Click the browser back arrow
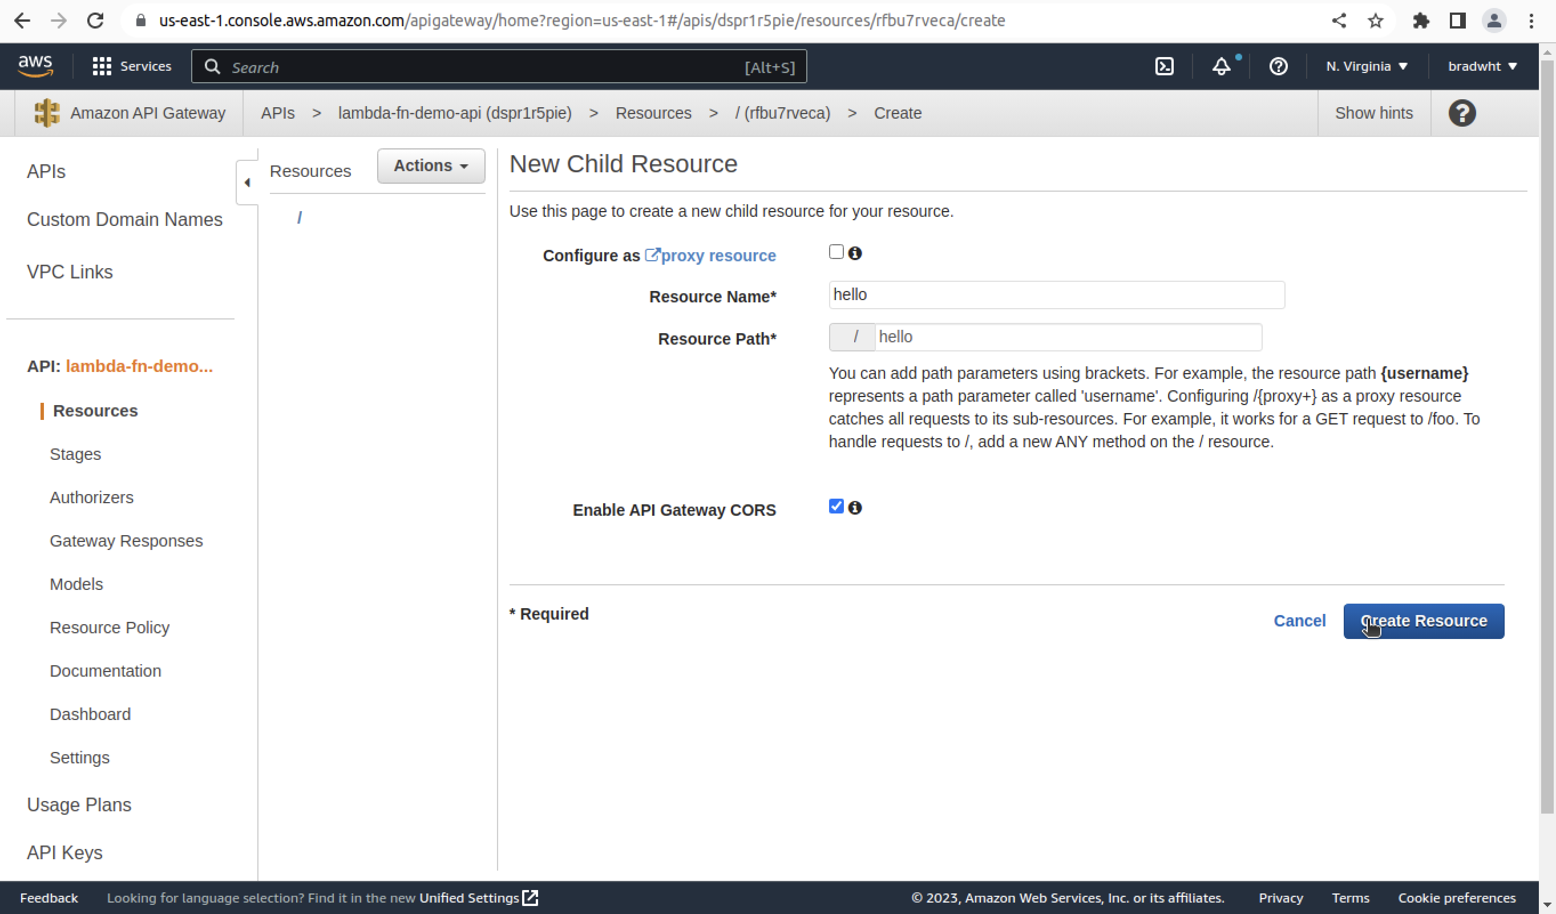Screen dimensions: 1556x914 pos(22,21)
